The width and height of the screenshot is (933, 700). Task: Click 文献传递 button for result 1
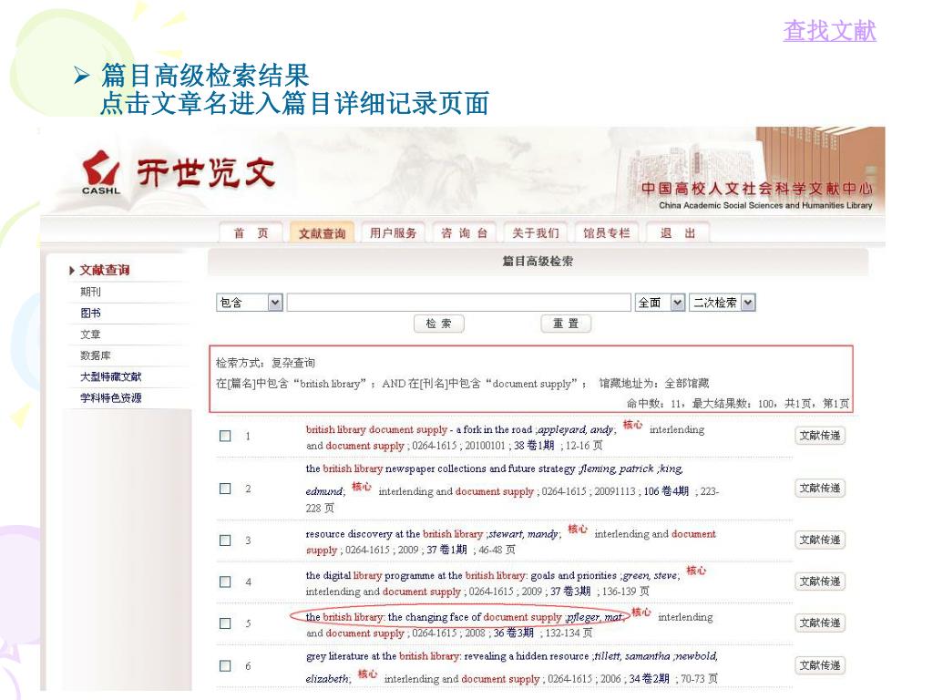[x=820, y=436]
